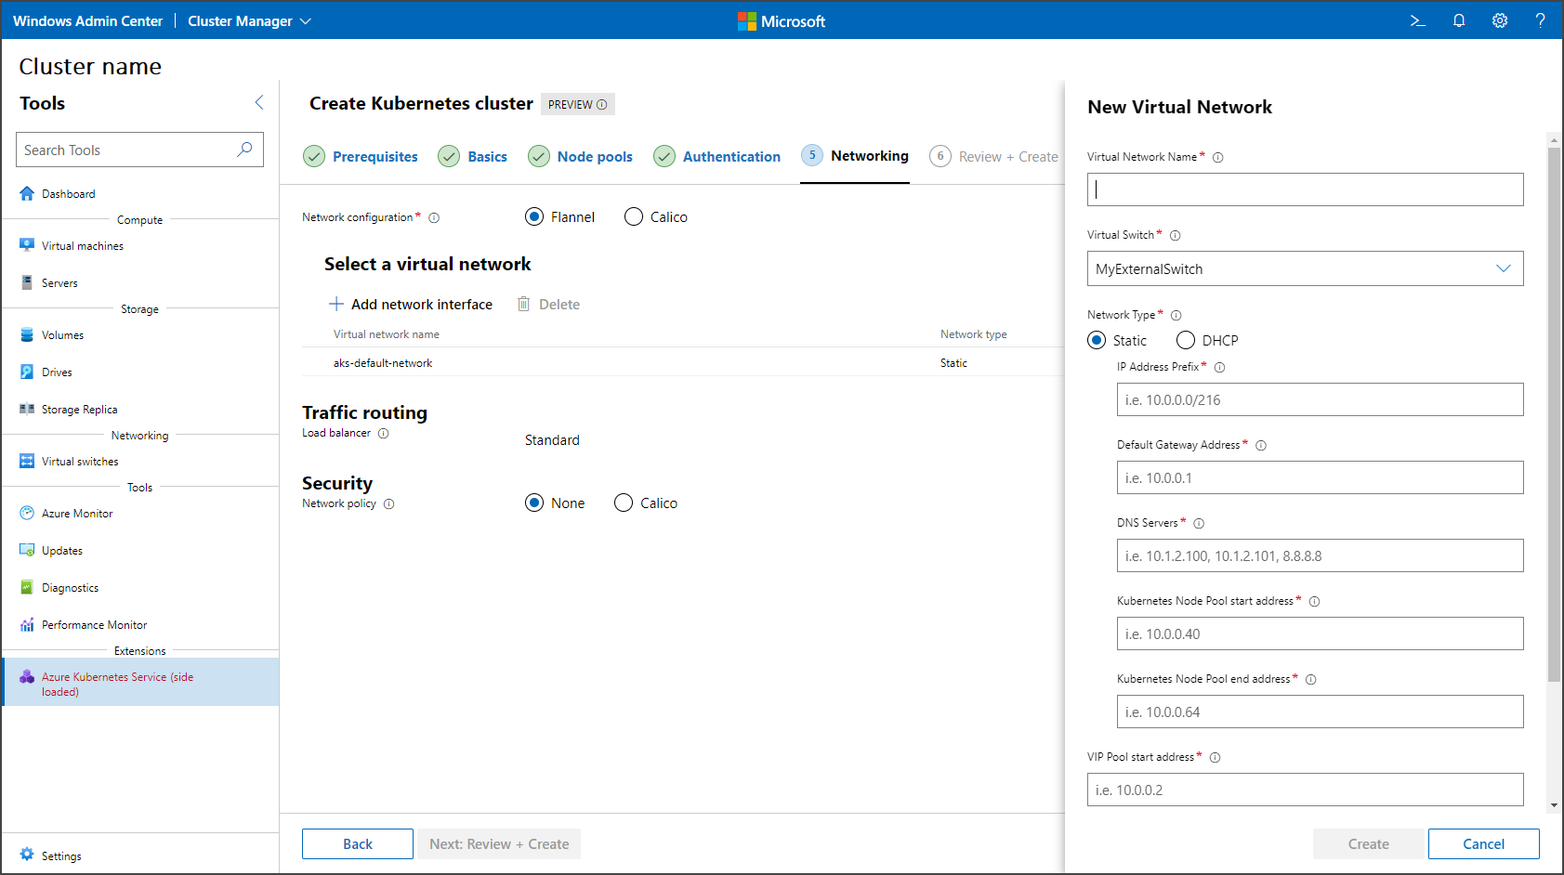Screen dimensions: 1564x875
Task: Select Calico network policy under Security
Action: coord(624,503)
